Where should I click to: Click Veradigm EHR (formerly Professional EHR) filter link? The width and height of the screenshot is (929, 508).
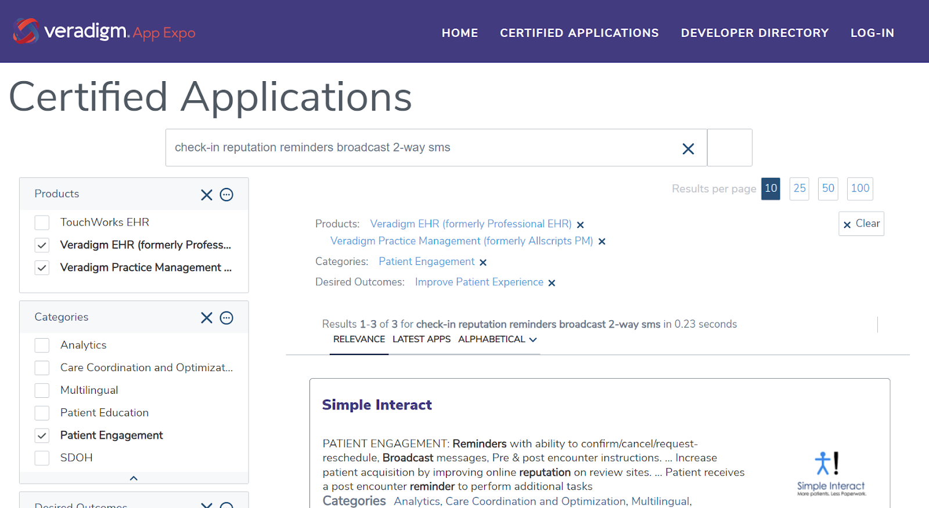[x=471, y=224]
